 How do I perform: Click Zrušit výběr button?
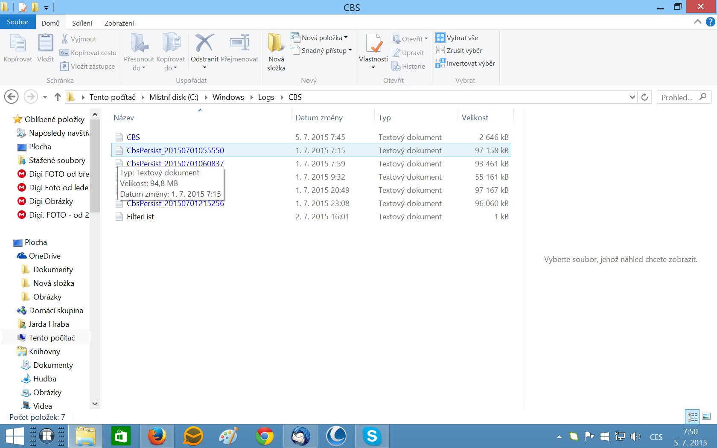click(459, 50)
